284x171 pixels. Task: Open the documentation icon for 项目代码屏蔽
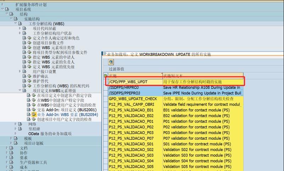click(x=24, y=28)
